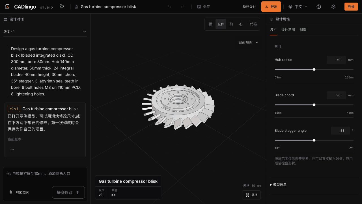Select the 设计意图 tab

point(288,30)
